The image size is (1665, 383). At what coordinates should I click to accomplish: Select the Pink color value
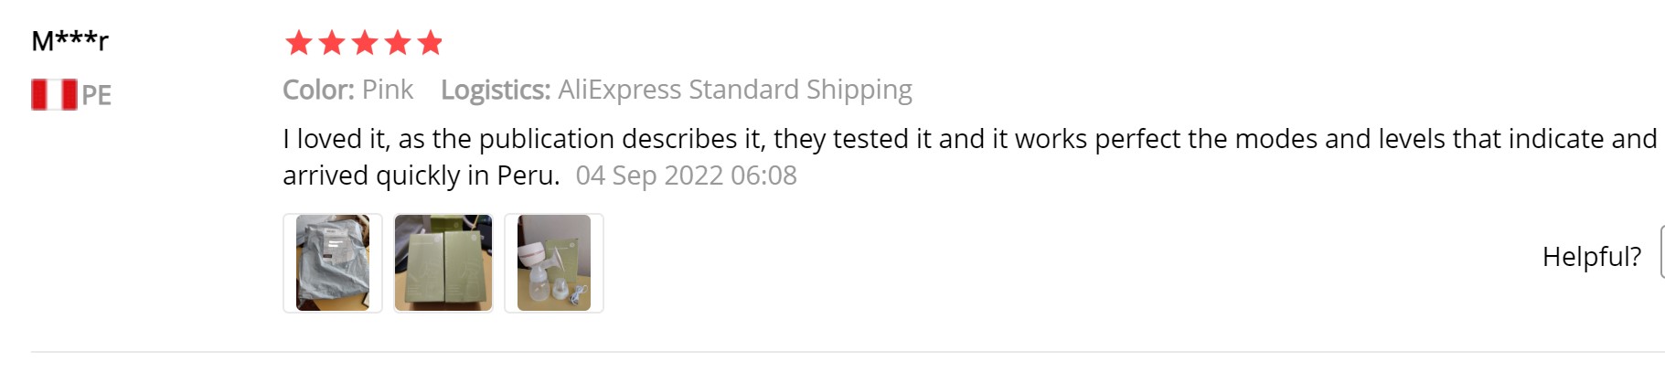tap(388, 90)
